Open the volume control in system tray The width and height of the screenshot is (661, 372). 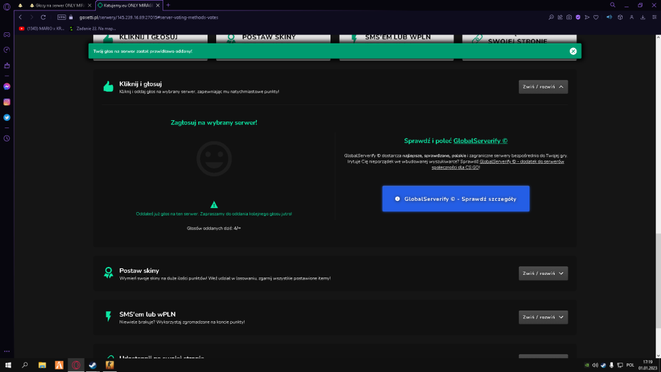point(595,365)
